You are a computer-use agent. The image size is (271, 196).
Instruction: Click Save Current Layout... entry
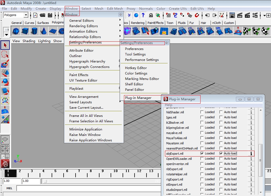[x=86, y=108]
